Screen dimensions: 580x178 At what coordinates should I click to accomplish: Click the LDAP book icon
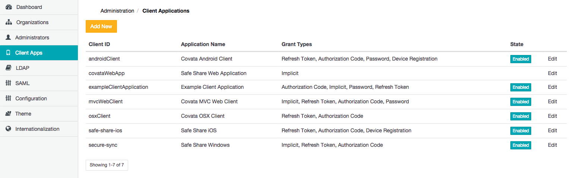[8, 68]
